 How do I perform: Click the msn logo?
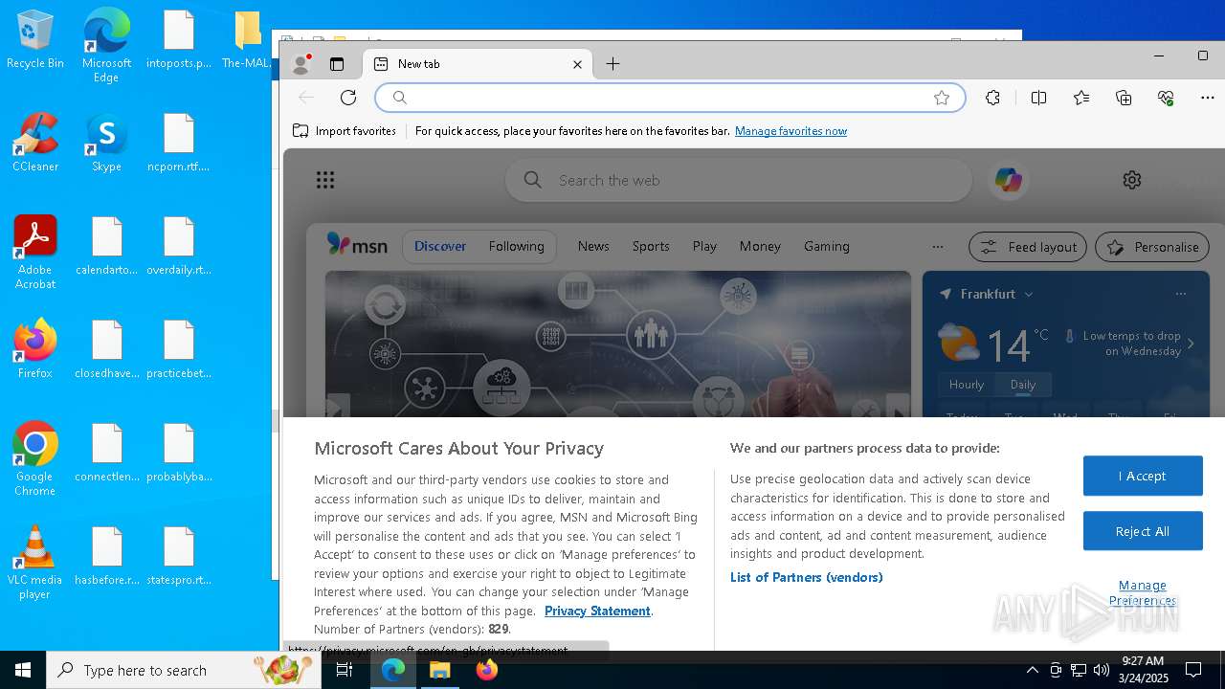point(357,245)
